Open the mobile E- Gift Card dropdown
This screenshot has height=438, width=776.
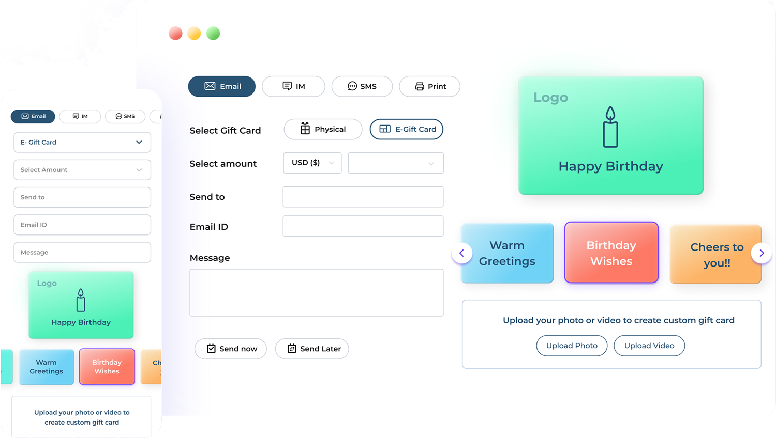(82, 143)
